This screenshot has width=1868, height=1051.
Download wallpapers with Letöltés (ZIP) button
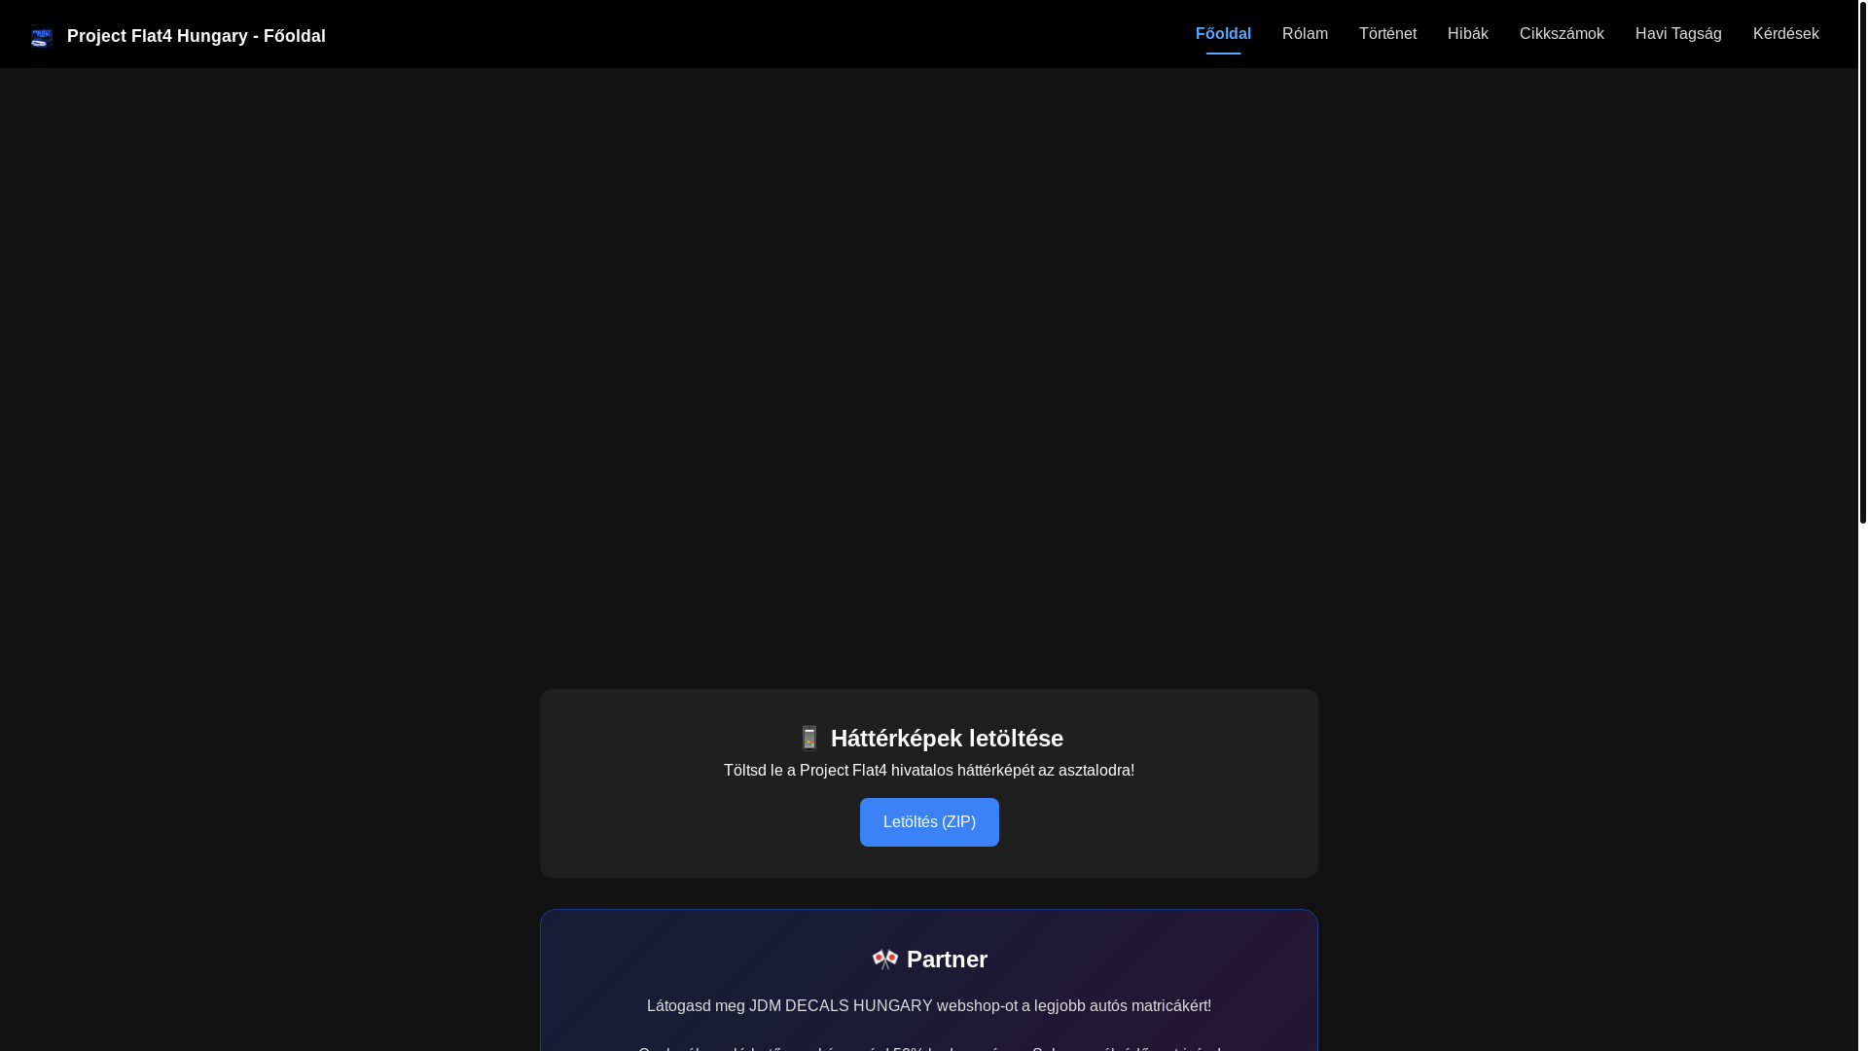pos(929,822)
